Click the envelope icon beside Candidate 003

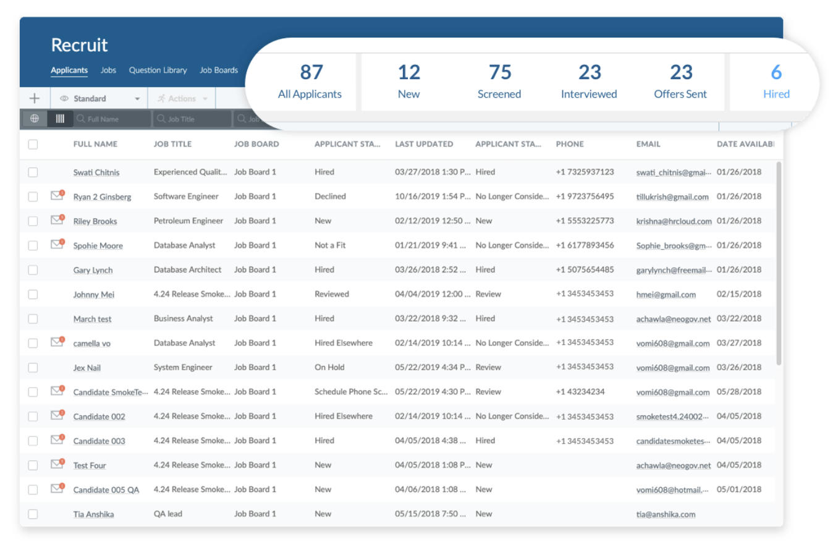coord(57,440)
